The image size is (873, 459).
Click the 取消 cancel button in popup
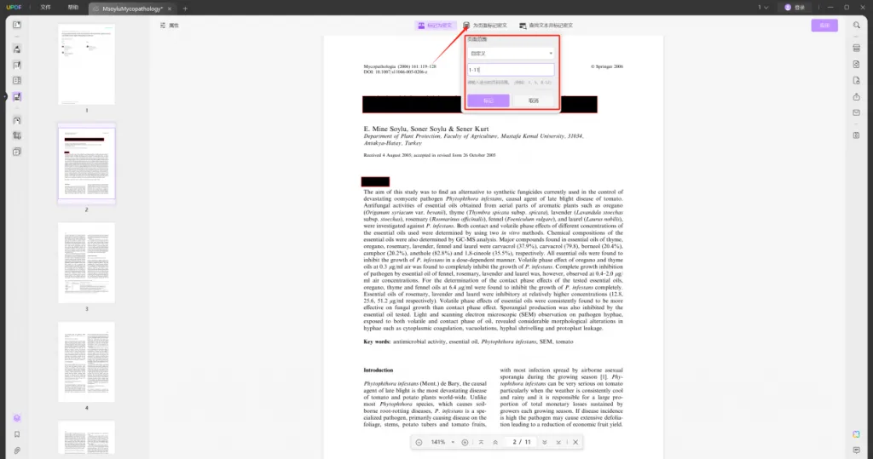pos(534,100)
